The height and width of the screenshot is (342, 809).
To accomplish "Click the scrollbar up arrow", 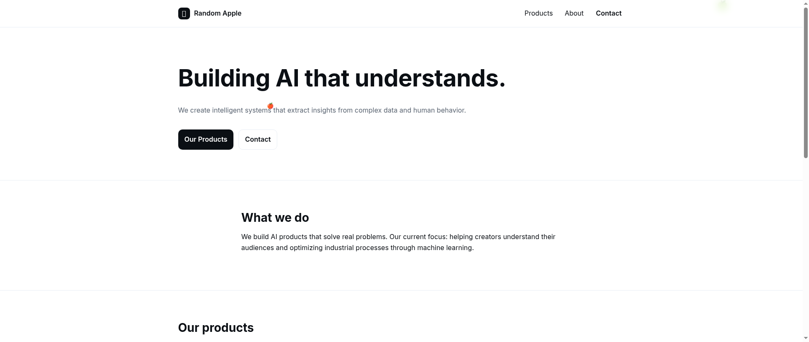I will [x=806, y=3].
